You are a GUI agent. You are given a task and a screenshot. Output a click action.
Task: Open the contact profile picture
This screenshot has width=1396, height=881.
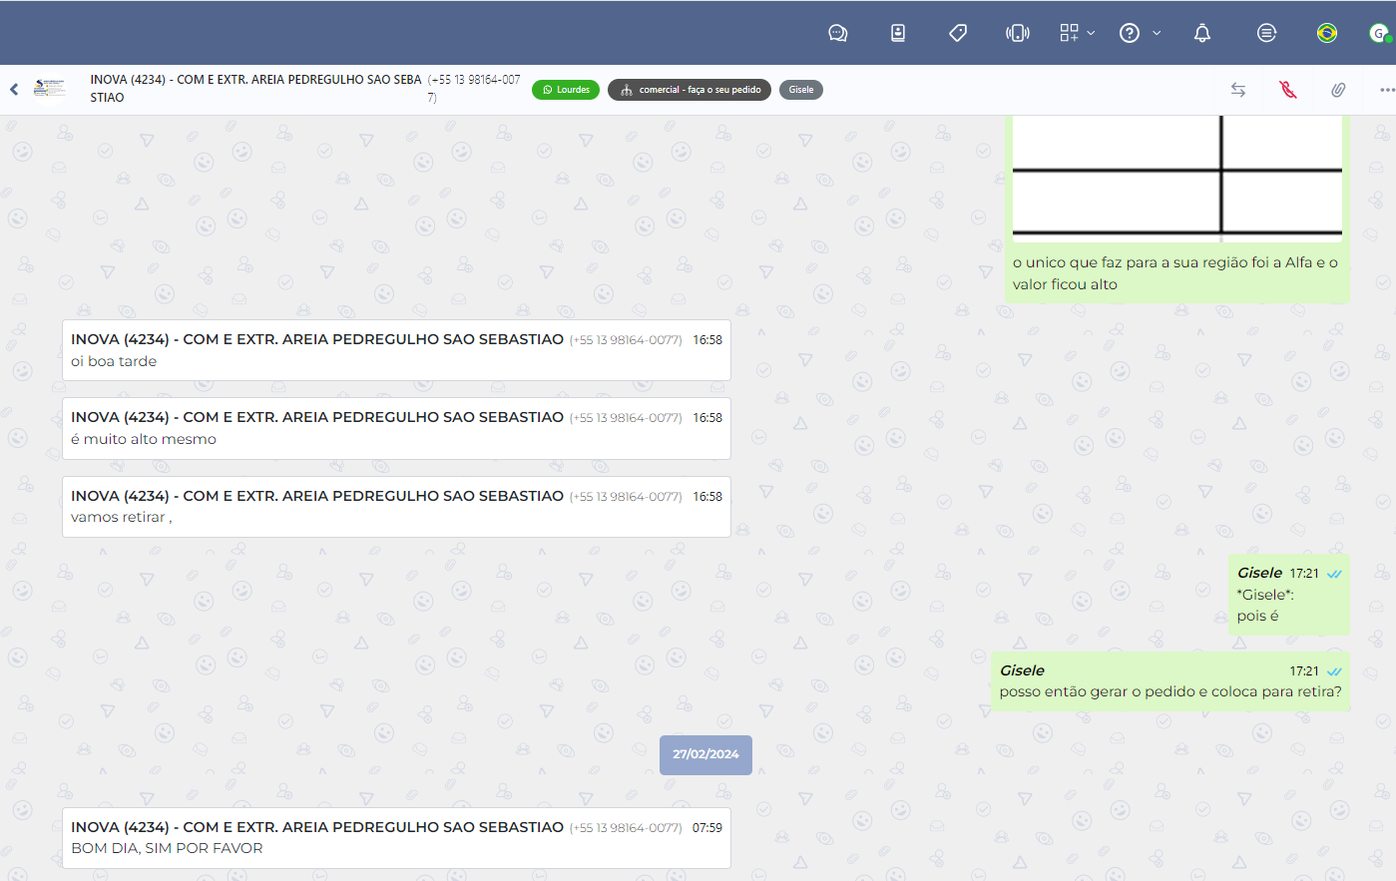[x=49, y=89]
